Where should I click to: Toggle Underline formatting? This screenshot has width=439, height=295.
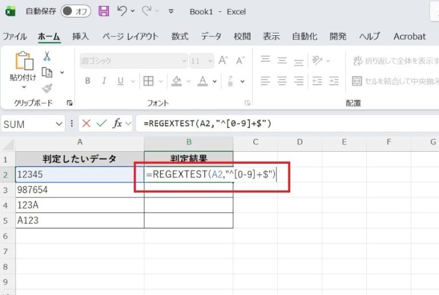pyautogui.click(x=120, y=81)
